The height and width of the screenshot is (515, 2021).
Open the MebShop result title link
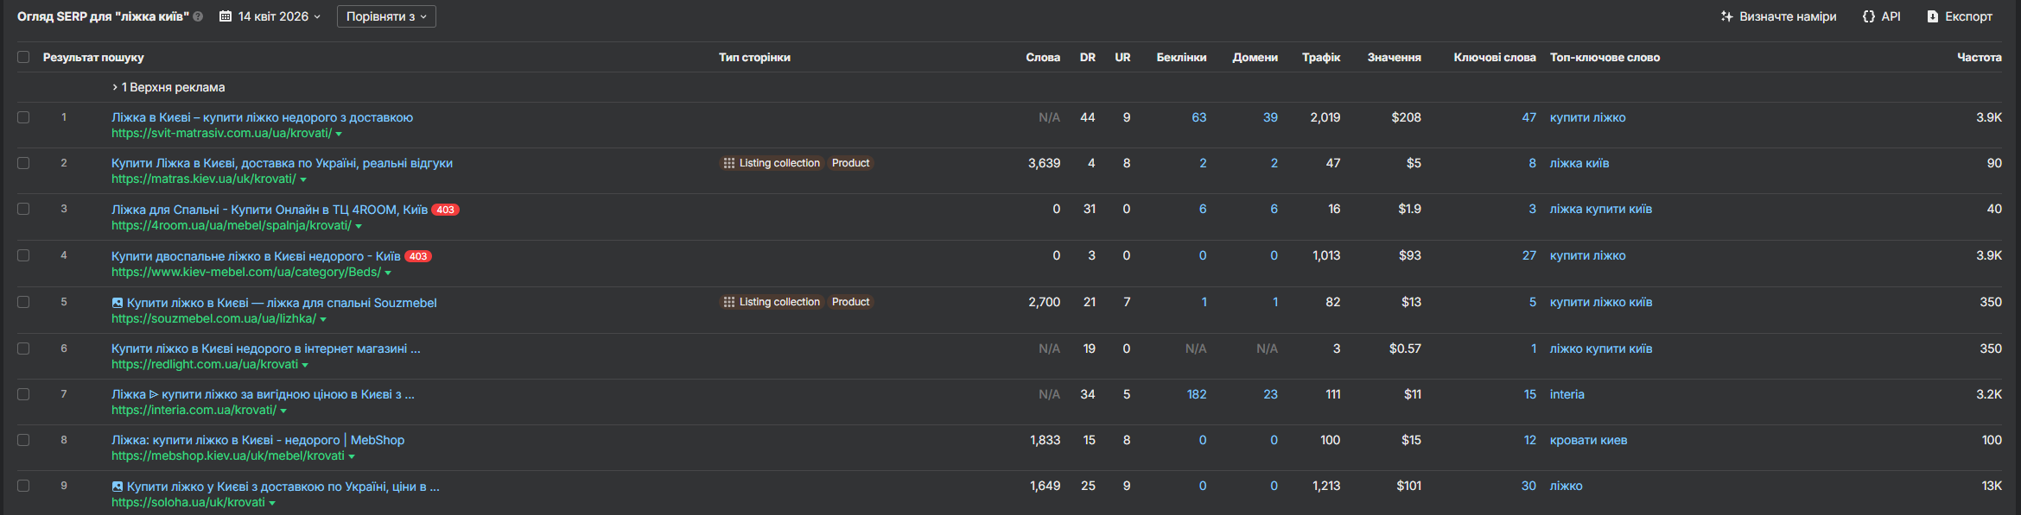pos(257,440)
